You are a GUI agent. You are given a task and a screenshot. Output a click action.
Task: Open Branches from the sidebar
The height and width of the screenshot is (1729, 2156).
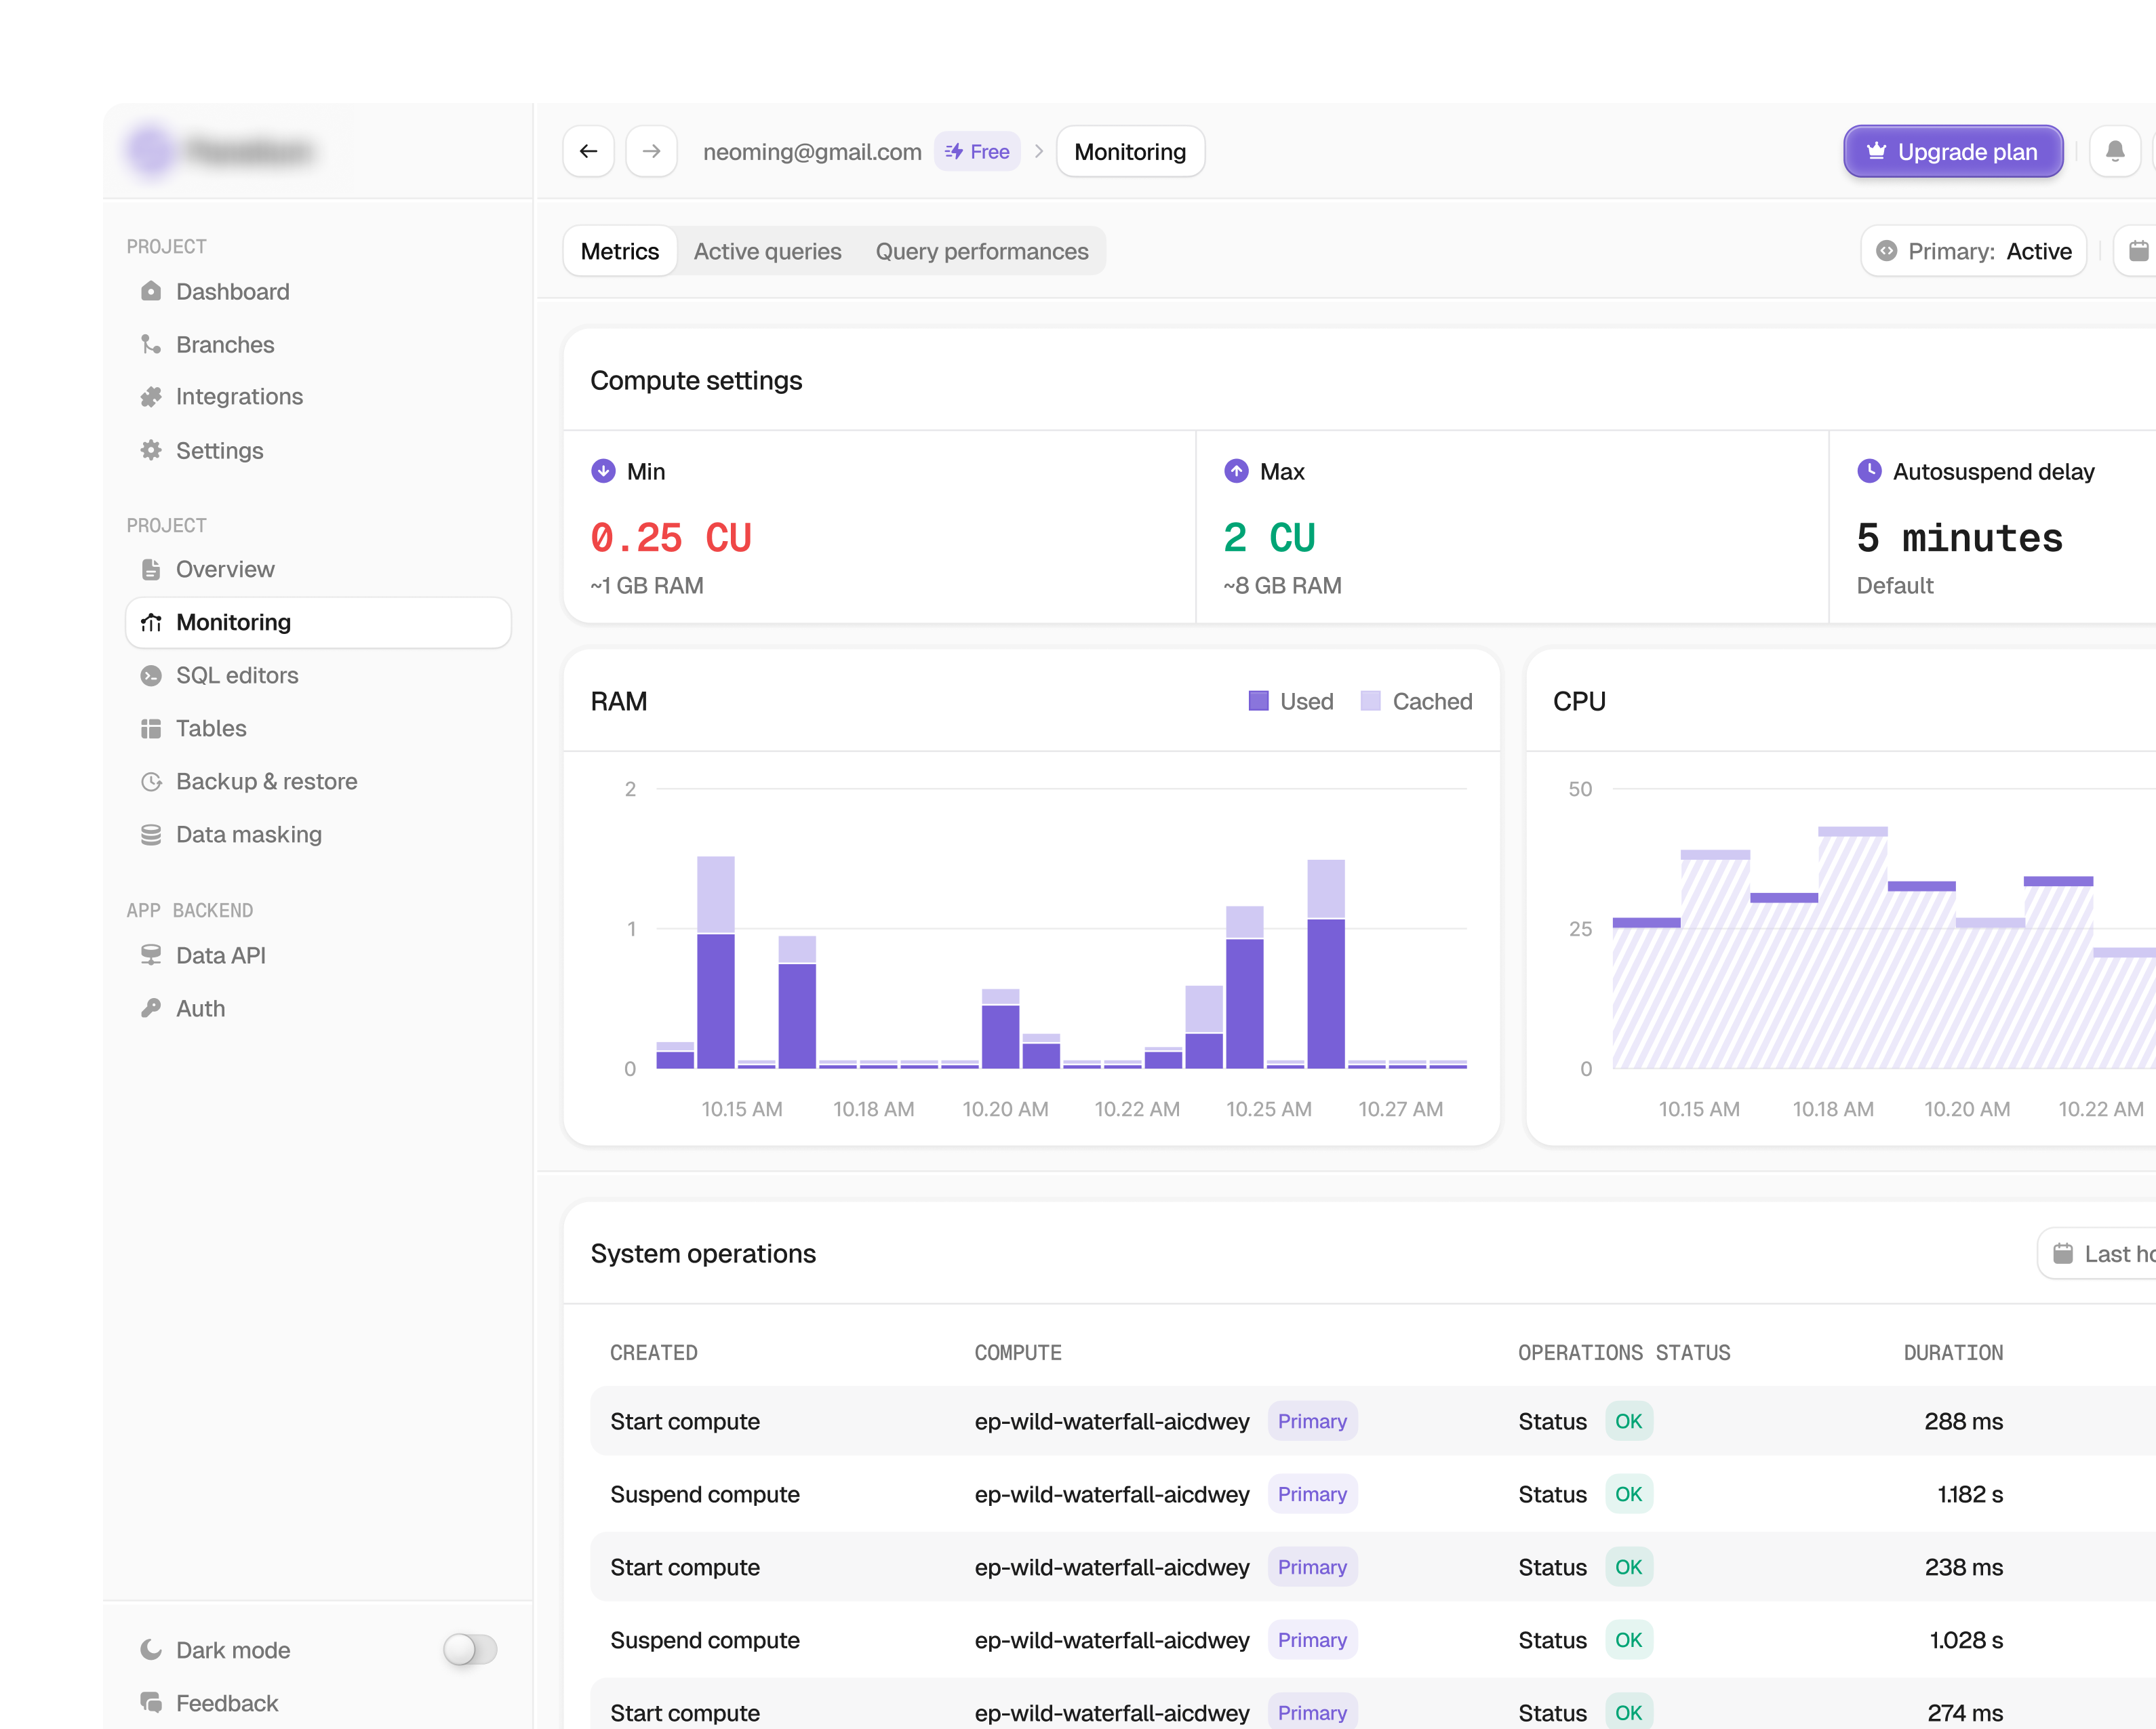tap(225, 344)
